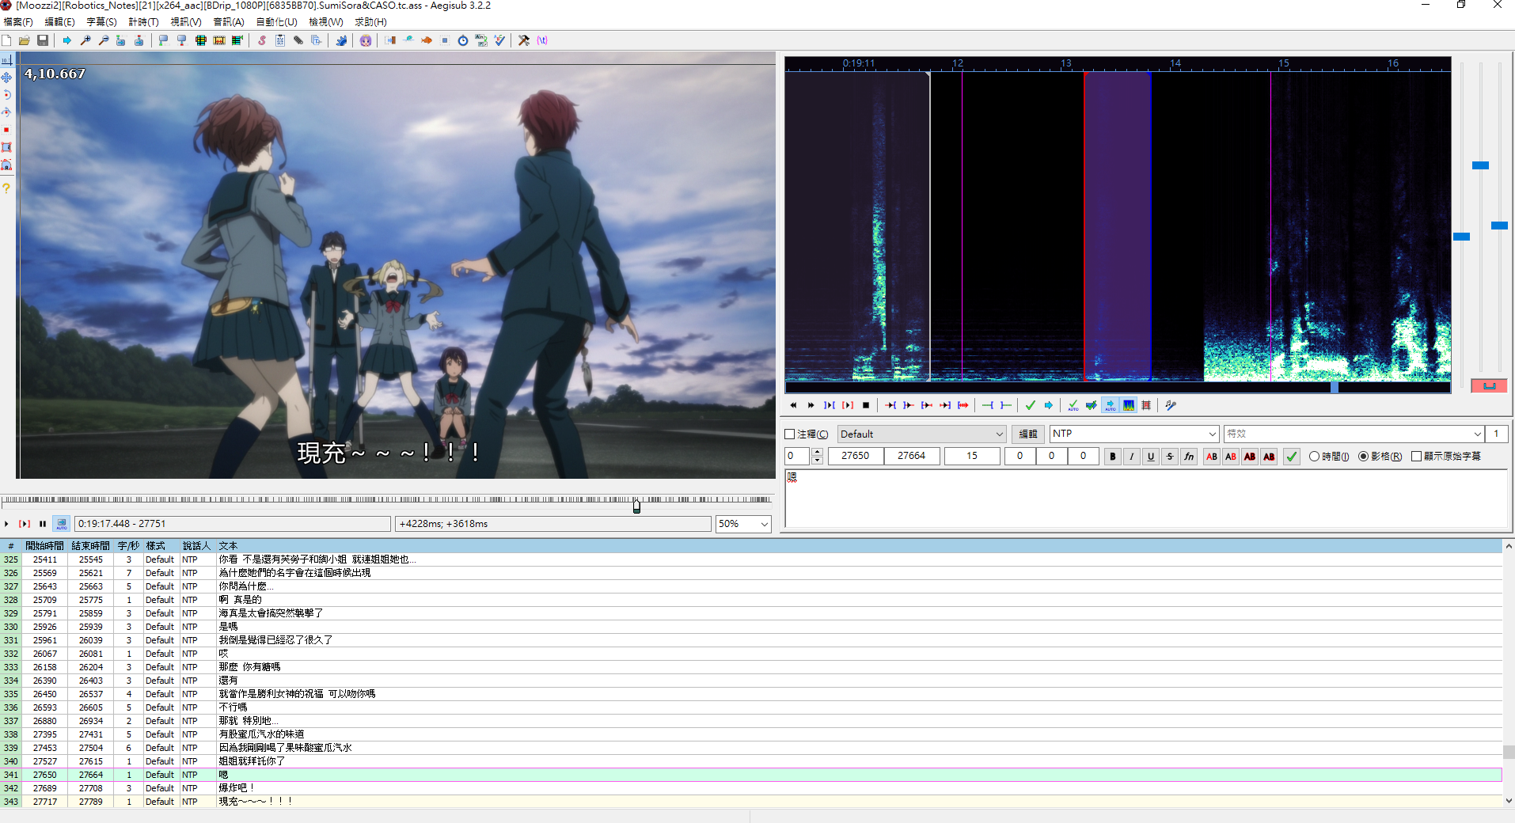1515x823 pixels.
Task: Click the first AB primary color button
Action: click(1212, 457)
